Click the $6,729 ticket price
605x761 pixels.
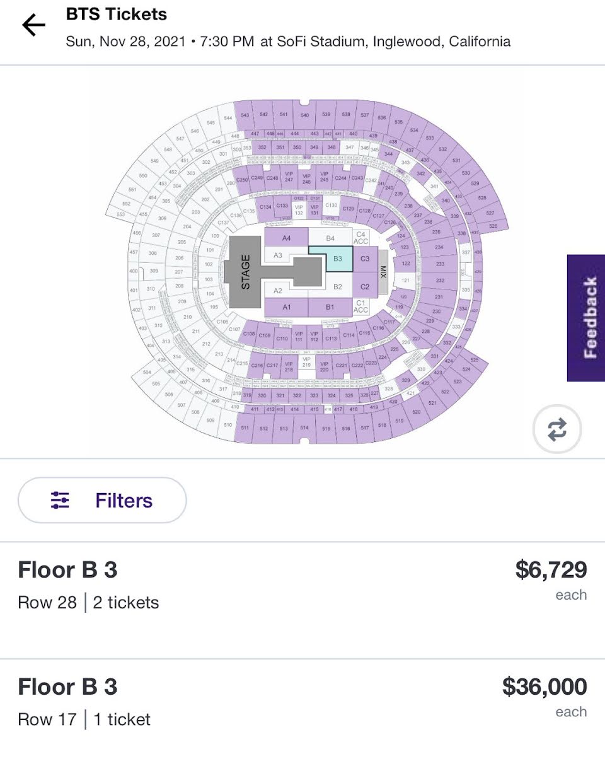551,570
